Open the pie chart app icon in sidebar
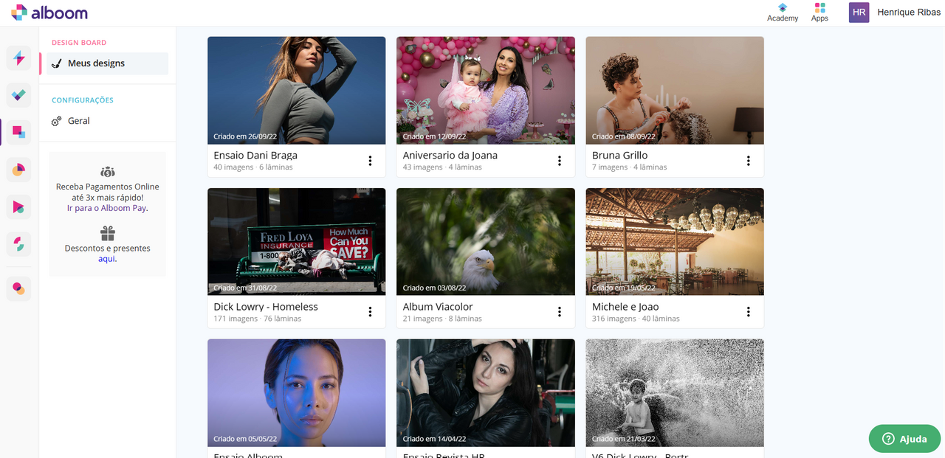Screen dimensions: 945x458 click(x=19, y=170)
